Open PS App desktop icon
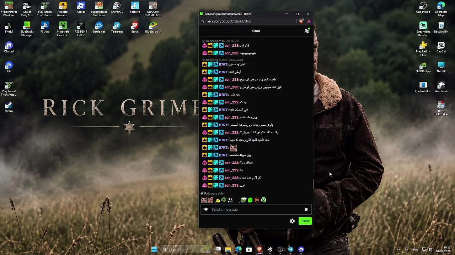 (45, 28)
